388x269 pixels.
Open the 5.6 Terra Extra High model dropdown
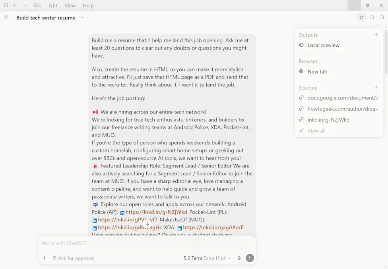(208, 258)
